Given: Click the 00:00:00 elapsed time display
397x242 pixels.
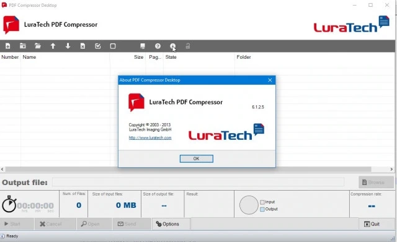Looking at the screenshot, I should [x=35, y=205].
